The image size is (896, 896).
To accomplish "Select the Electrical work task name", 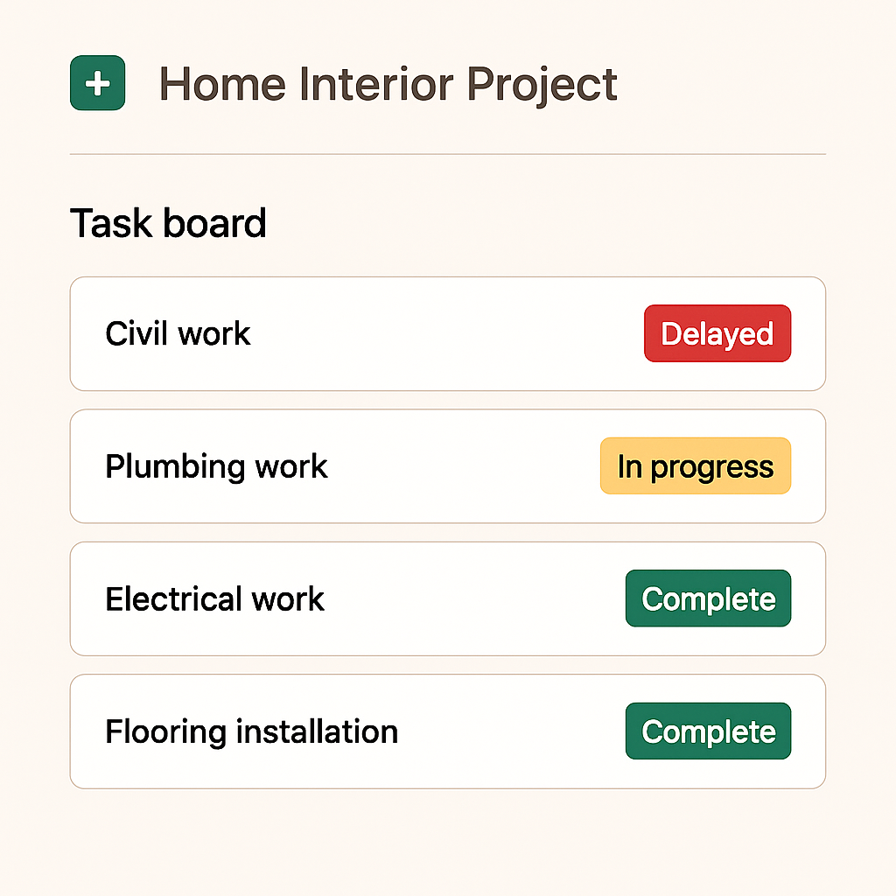I will [x=215, y=598].
